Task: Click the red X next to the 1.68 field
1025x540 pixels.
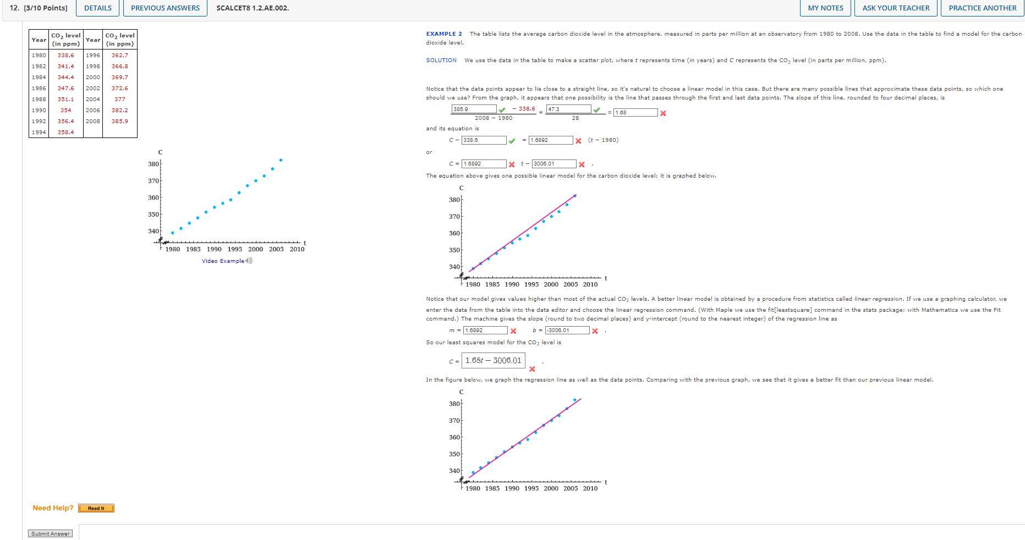Action: (x=663, y=113)
